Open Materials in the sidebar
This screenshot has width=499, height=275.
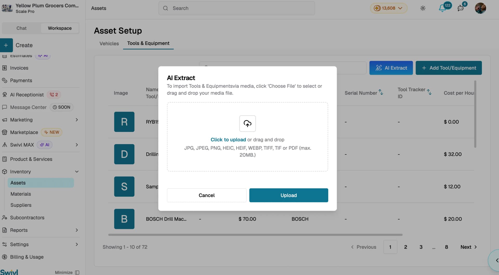[x=21, y=194]
